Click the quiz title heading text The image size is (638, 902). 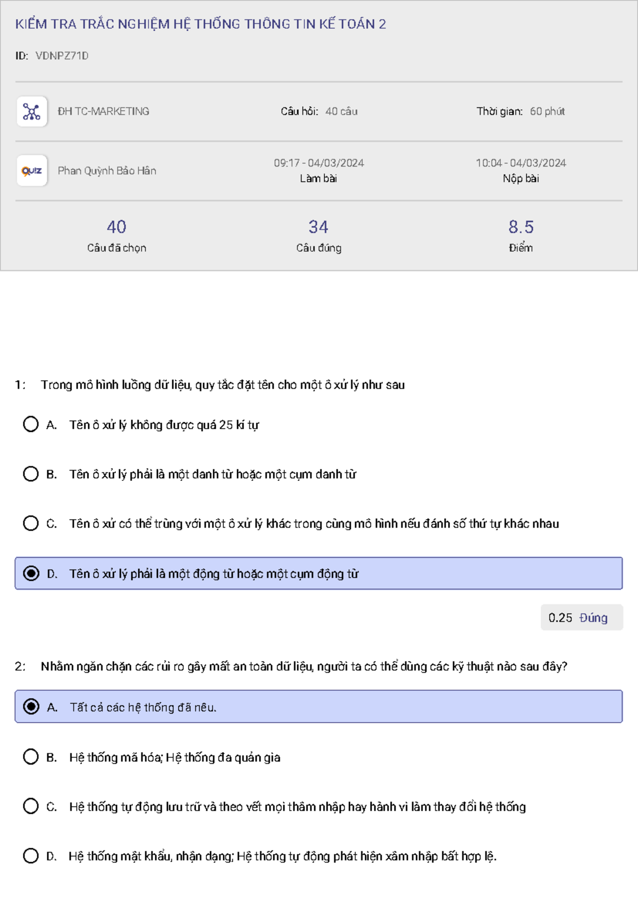200,24
